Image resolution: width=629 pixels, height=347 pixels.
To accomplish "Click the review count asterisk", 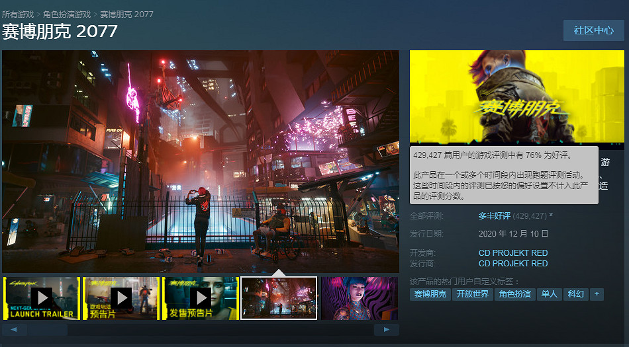I will 551,215.
